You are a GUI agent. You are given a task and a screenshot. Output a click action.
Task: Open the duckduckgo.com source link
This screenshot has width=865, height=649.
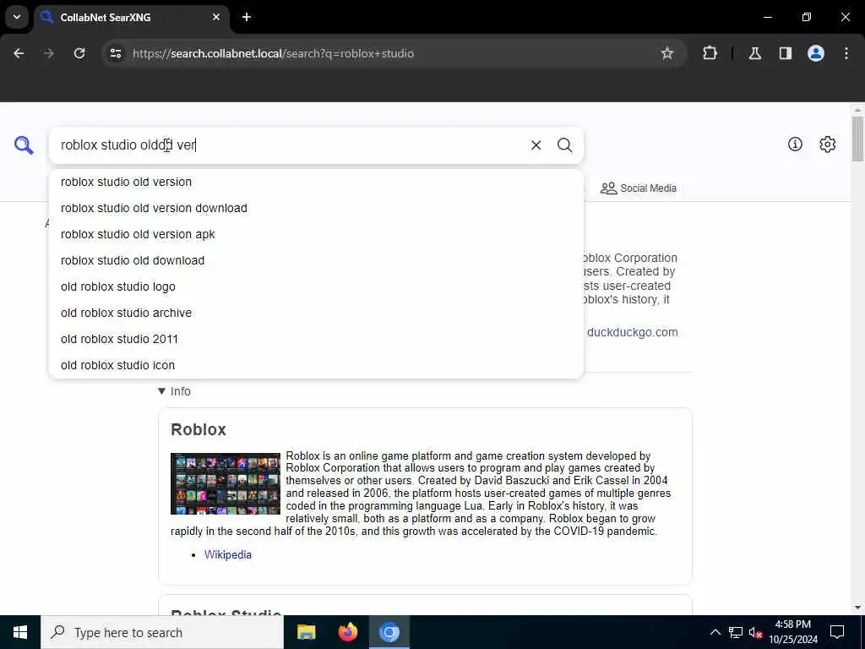(632, 332)
